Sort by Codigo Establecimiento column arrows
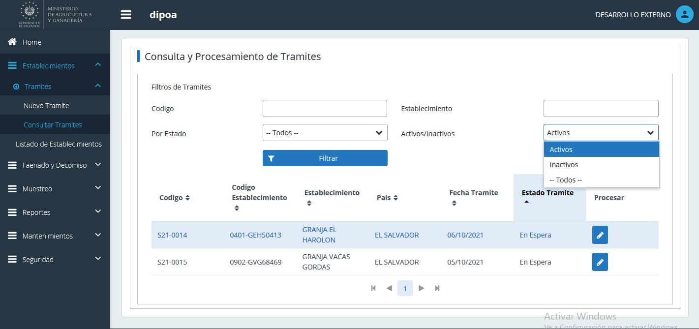Image resolution: width=699 pixels, height=329 pixels. click(237, 208)
